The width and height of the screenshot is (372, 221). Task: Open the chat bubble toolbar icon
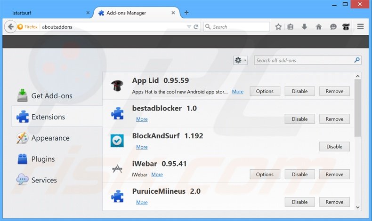click(x=333, y=27)
